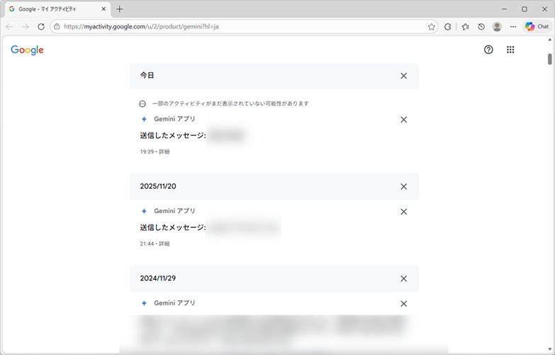The width and height of the screenshot is (555, 355).
Task: Click the browser back arrow
Action: tap(9, 26)
